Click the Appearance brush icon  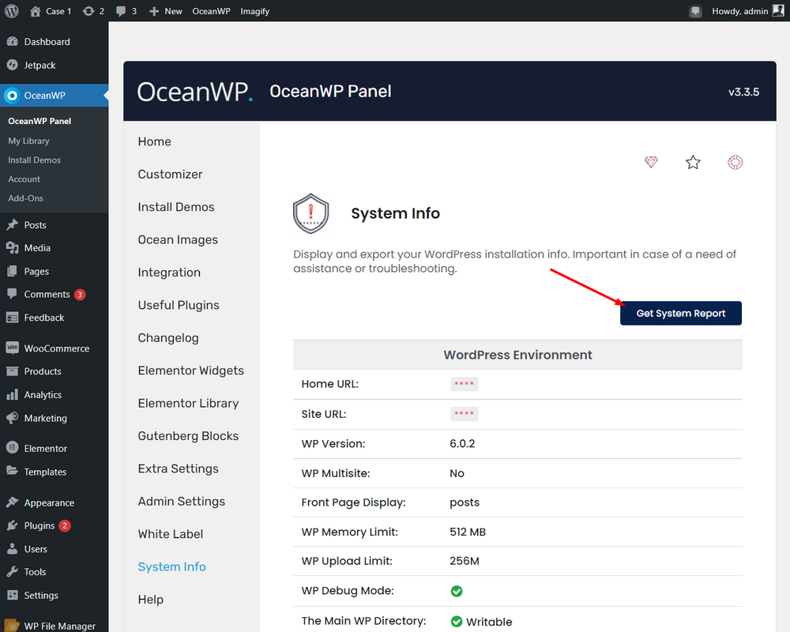(x=12, y=502)
